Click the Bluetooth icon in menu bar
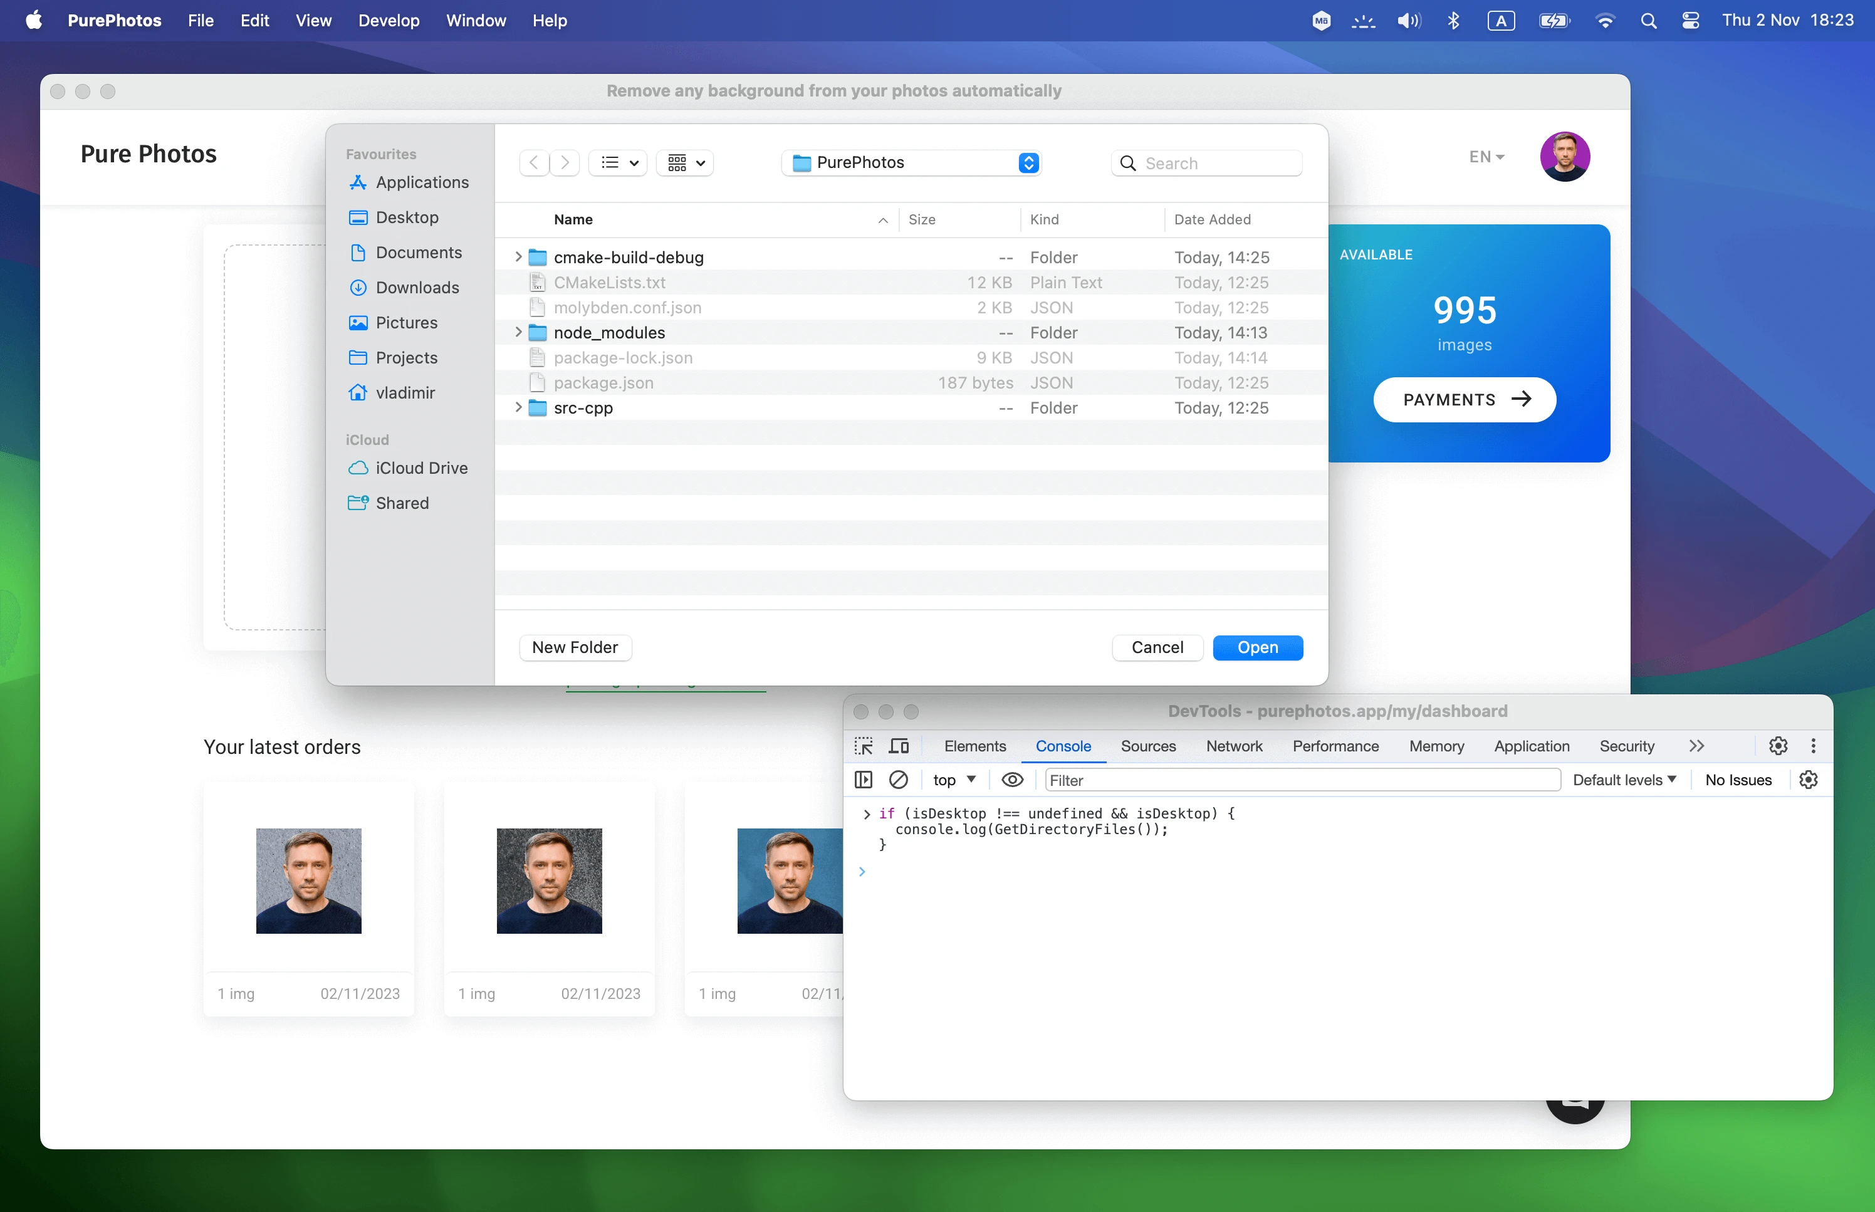Viewport: 1875px width, 1212px height. coord(1451,19)
